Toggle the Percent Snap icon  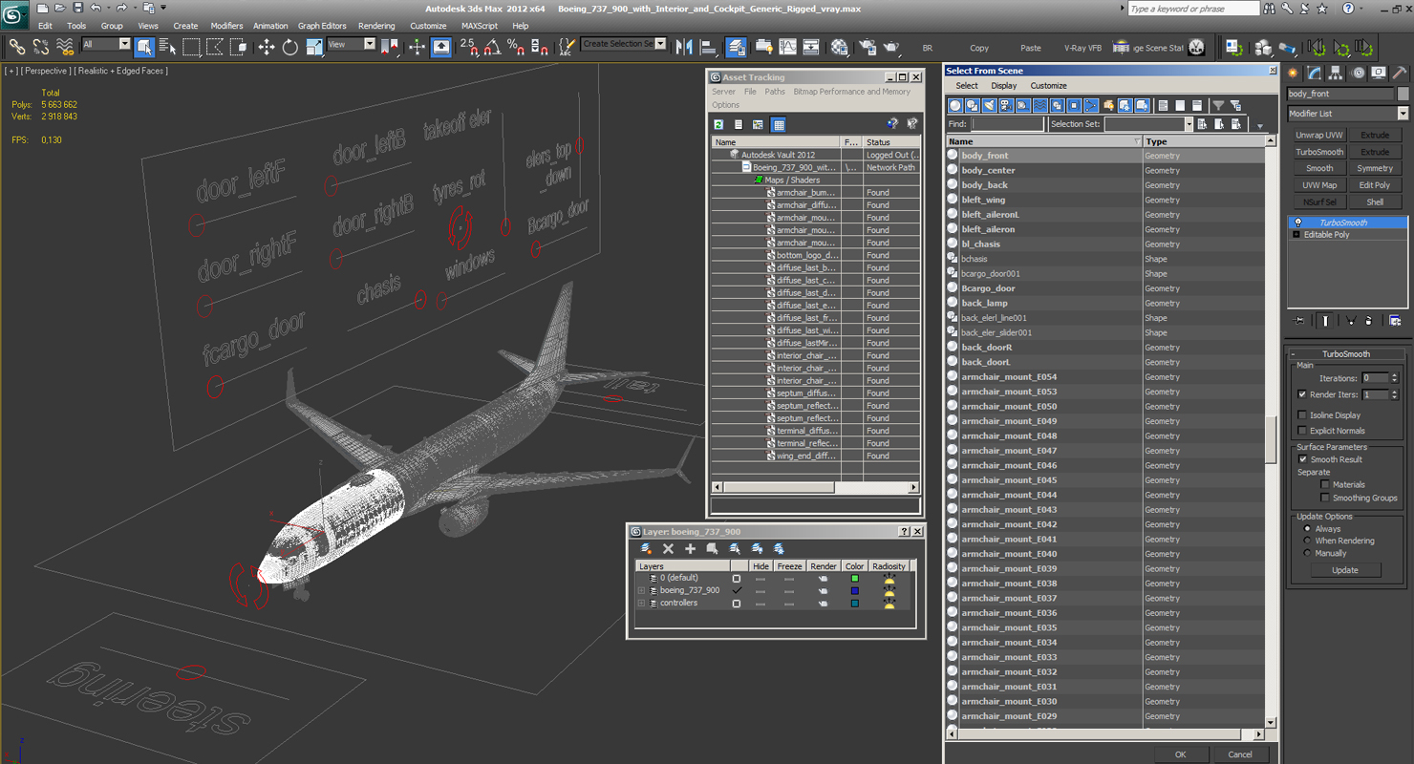tap(516, 47)
